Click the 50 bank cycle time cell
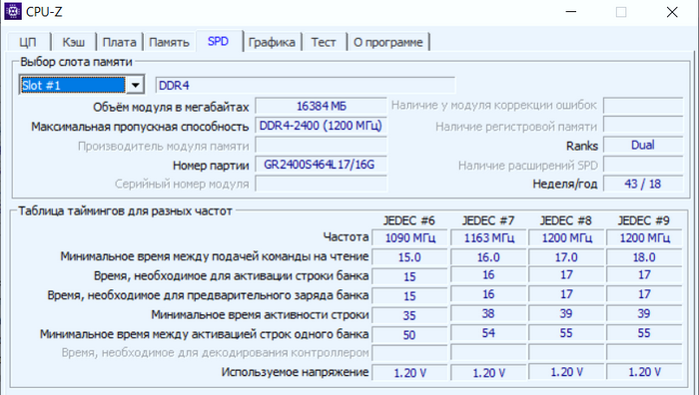Image resolution: width=699 pixels, height=395 pixels. (409, 335)
